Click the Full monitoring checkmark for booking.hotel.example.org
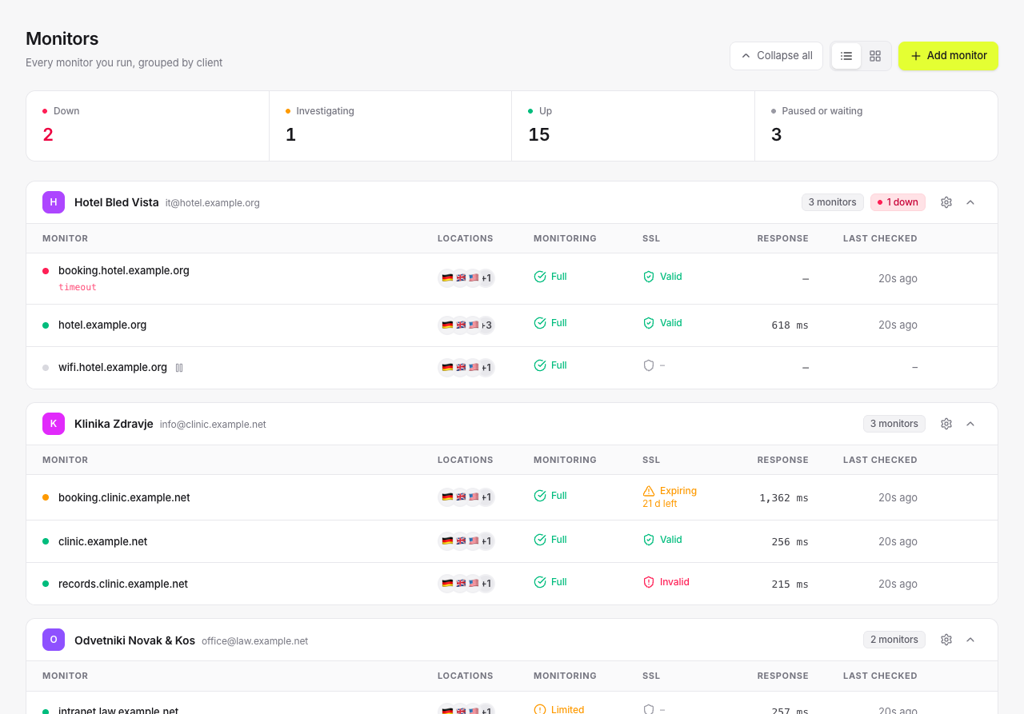Screen dimensions: 1024x714 coord(540,277)
